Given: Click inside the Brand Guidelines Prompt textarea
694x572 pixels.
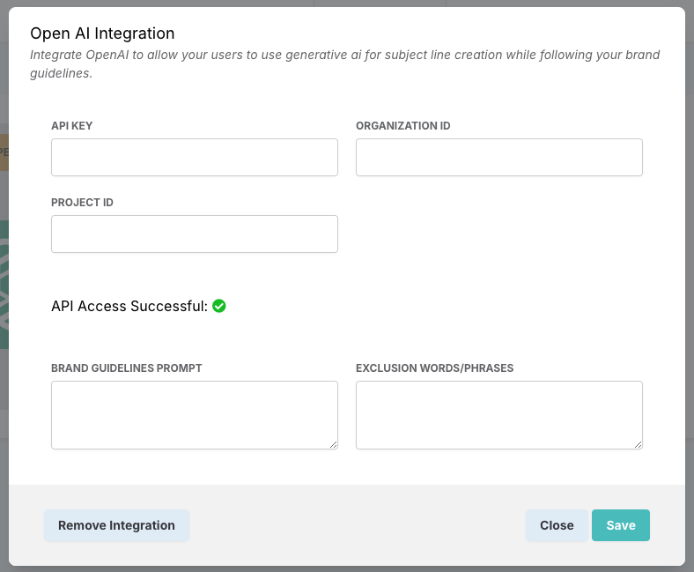Looking at the screenshot, I should (195, 414).
